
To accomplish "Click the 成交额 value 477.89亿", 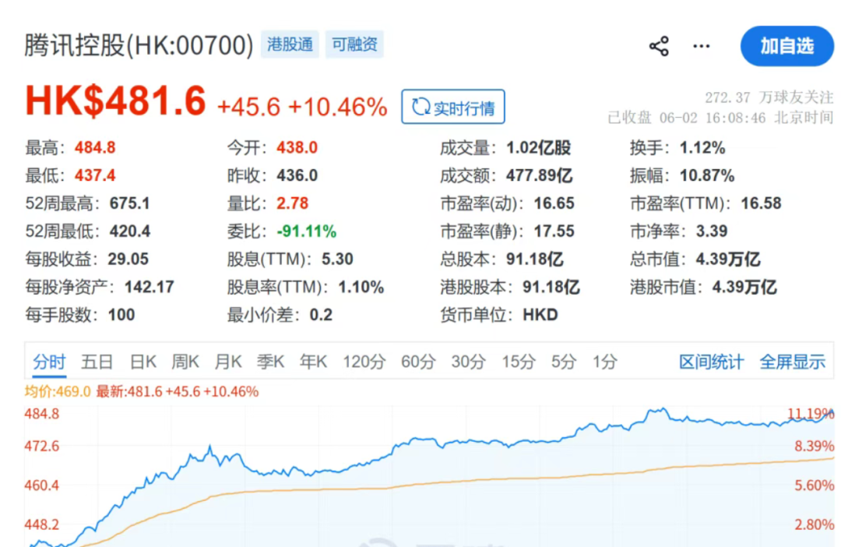I will [x=539, y=175].
